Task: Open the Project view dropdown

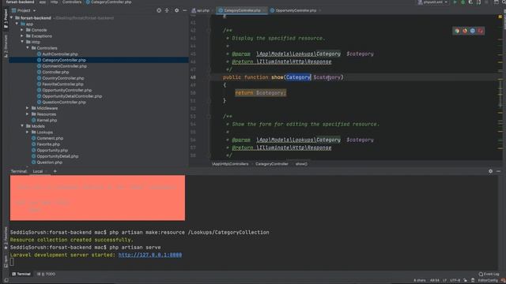Action: [x=24, y=10]
